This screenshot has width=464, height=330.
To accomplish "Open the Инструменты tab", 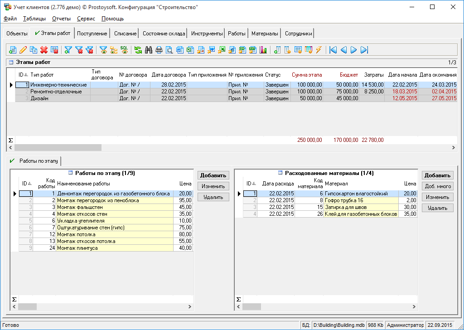I will click(x=207, y=34).
